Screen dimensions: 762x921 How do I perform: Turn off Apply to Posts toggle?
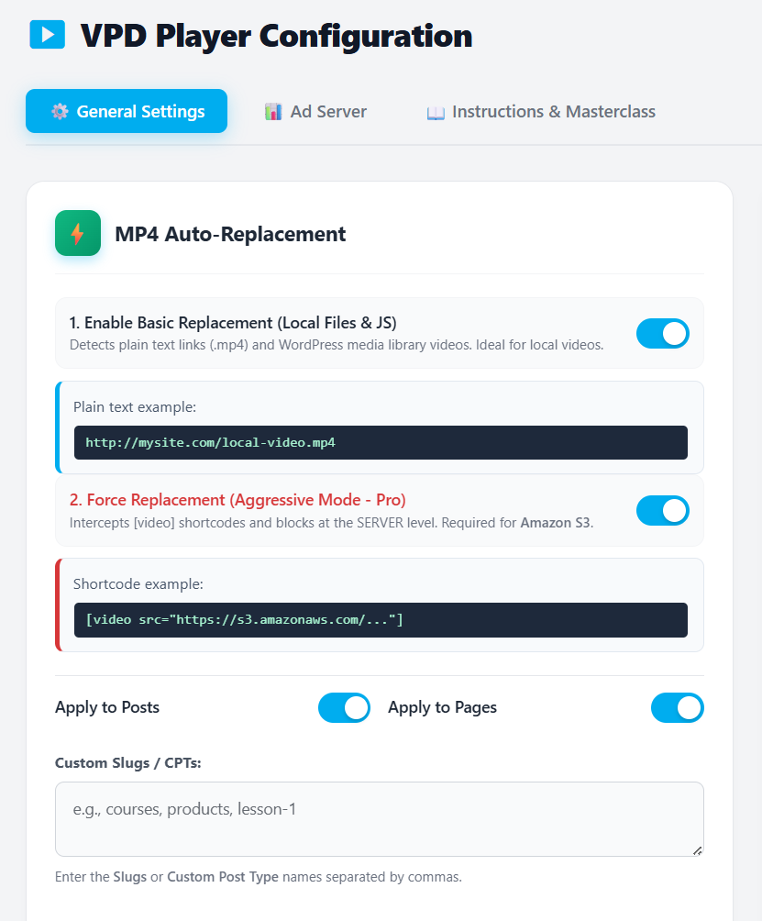[x=344, y=707]
